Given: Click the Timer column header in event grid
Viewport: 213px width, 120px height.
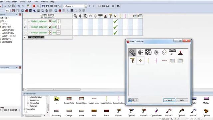Looking at the screenshot, I should (x=91, y=16).
